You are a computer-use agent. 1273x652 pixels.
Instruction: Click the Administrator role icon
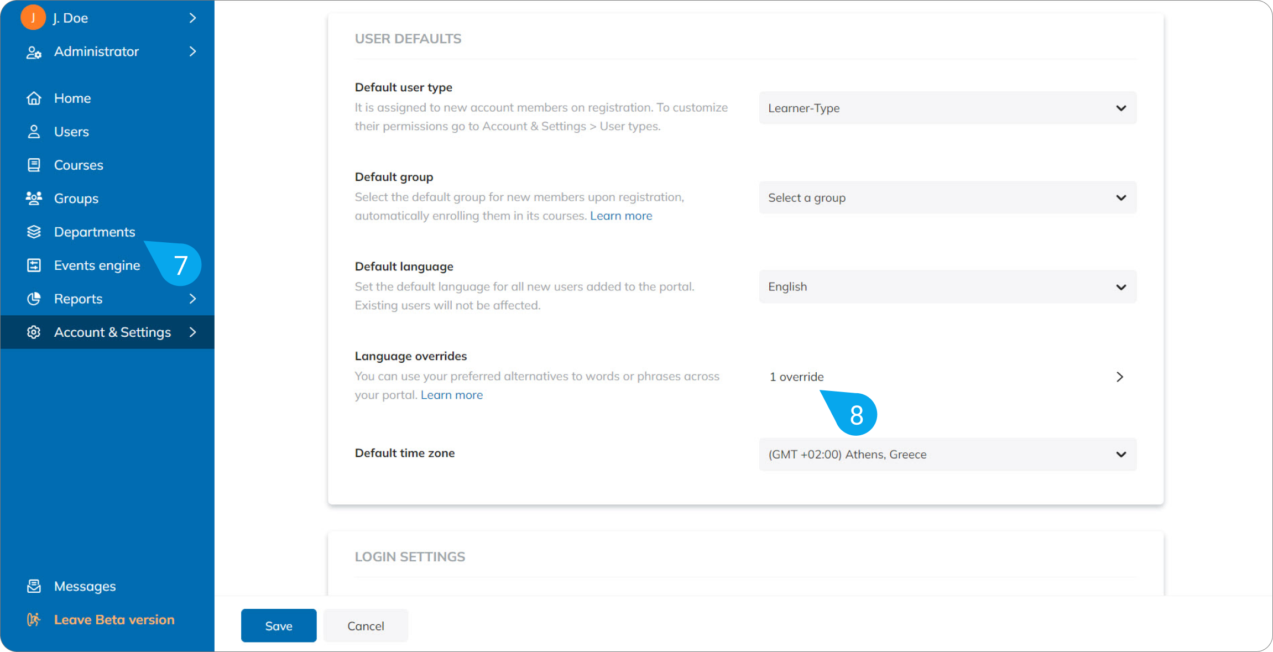point(34,52)
